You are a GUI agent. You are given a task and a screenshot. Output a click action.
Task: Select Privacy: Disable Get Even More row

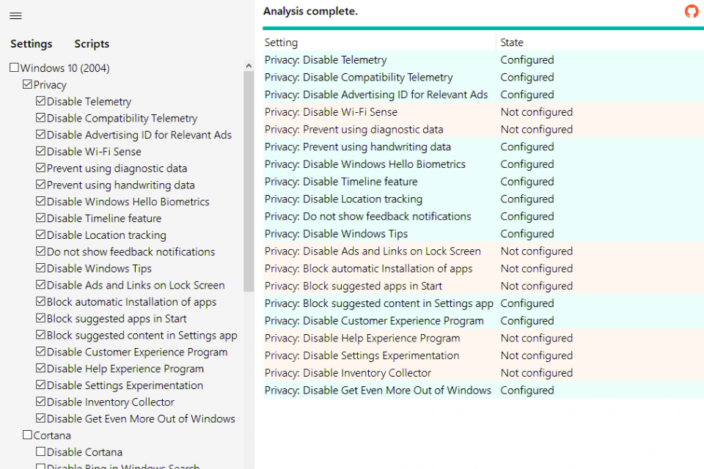[483, 390]
